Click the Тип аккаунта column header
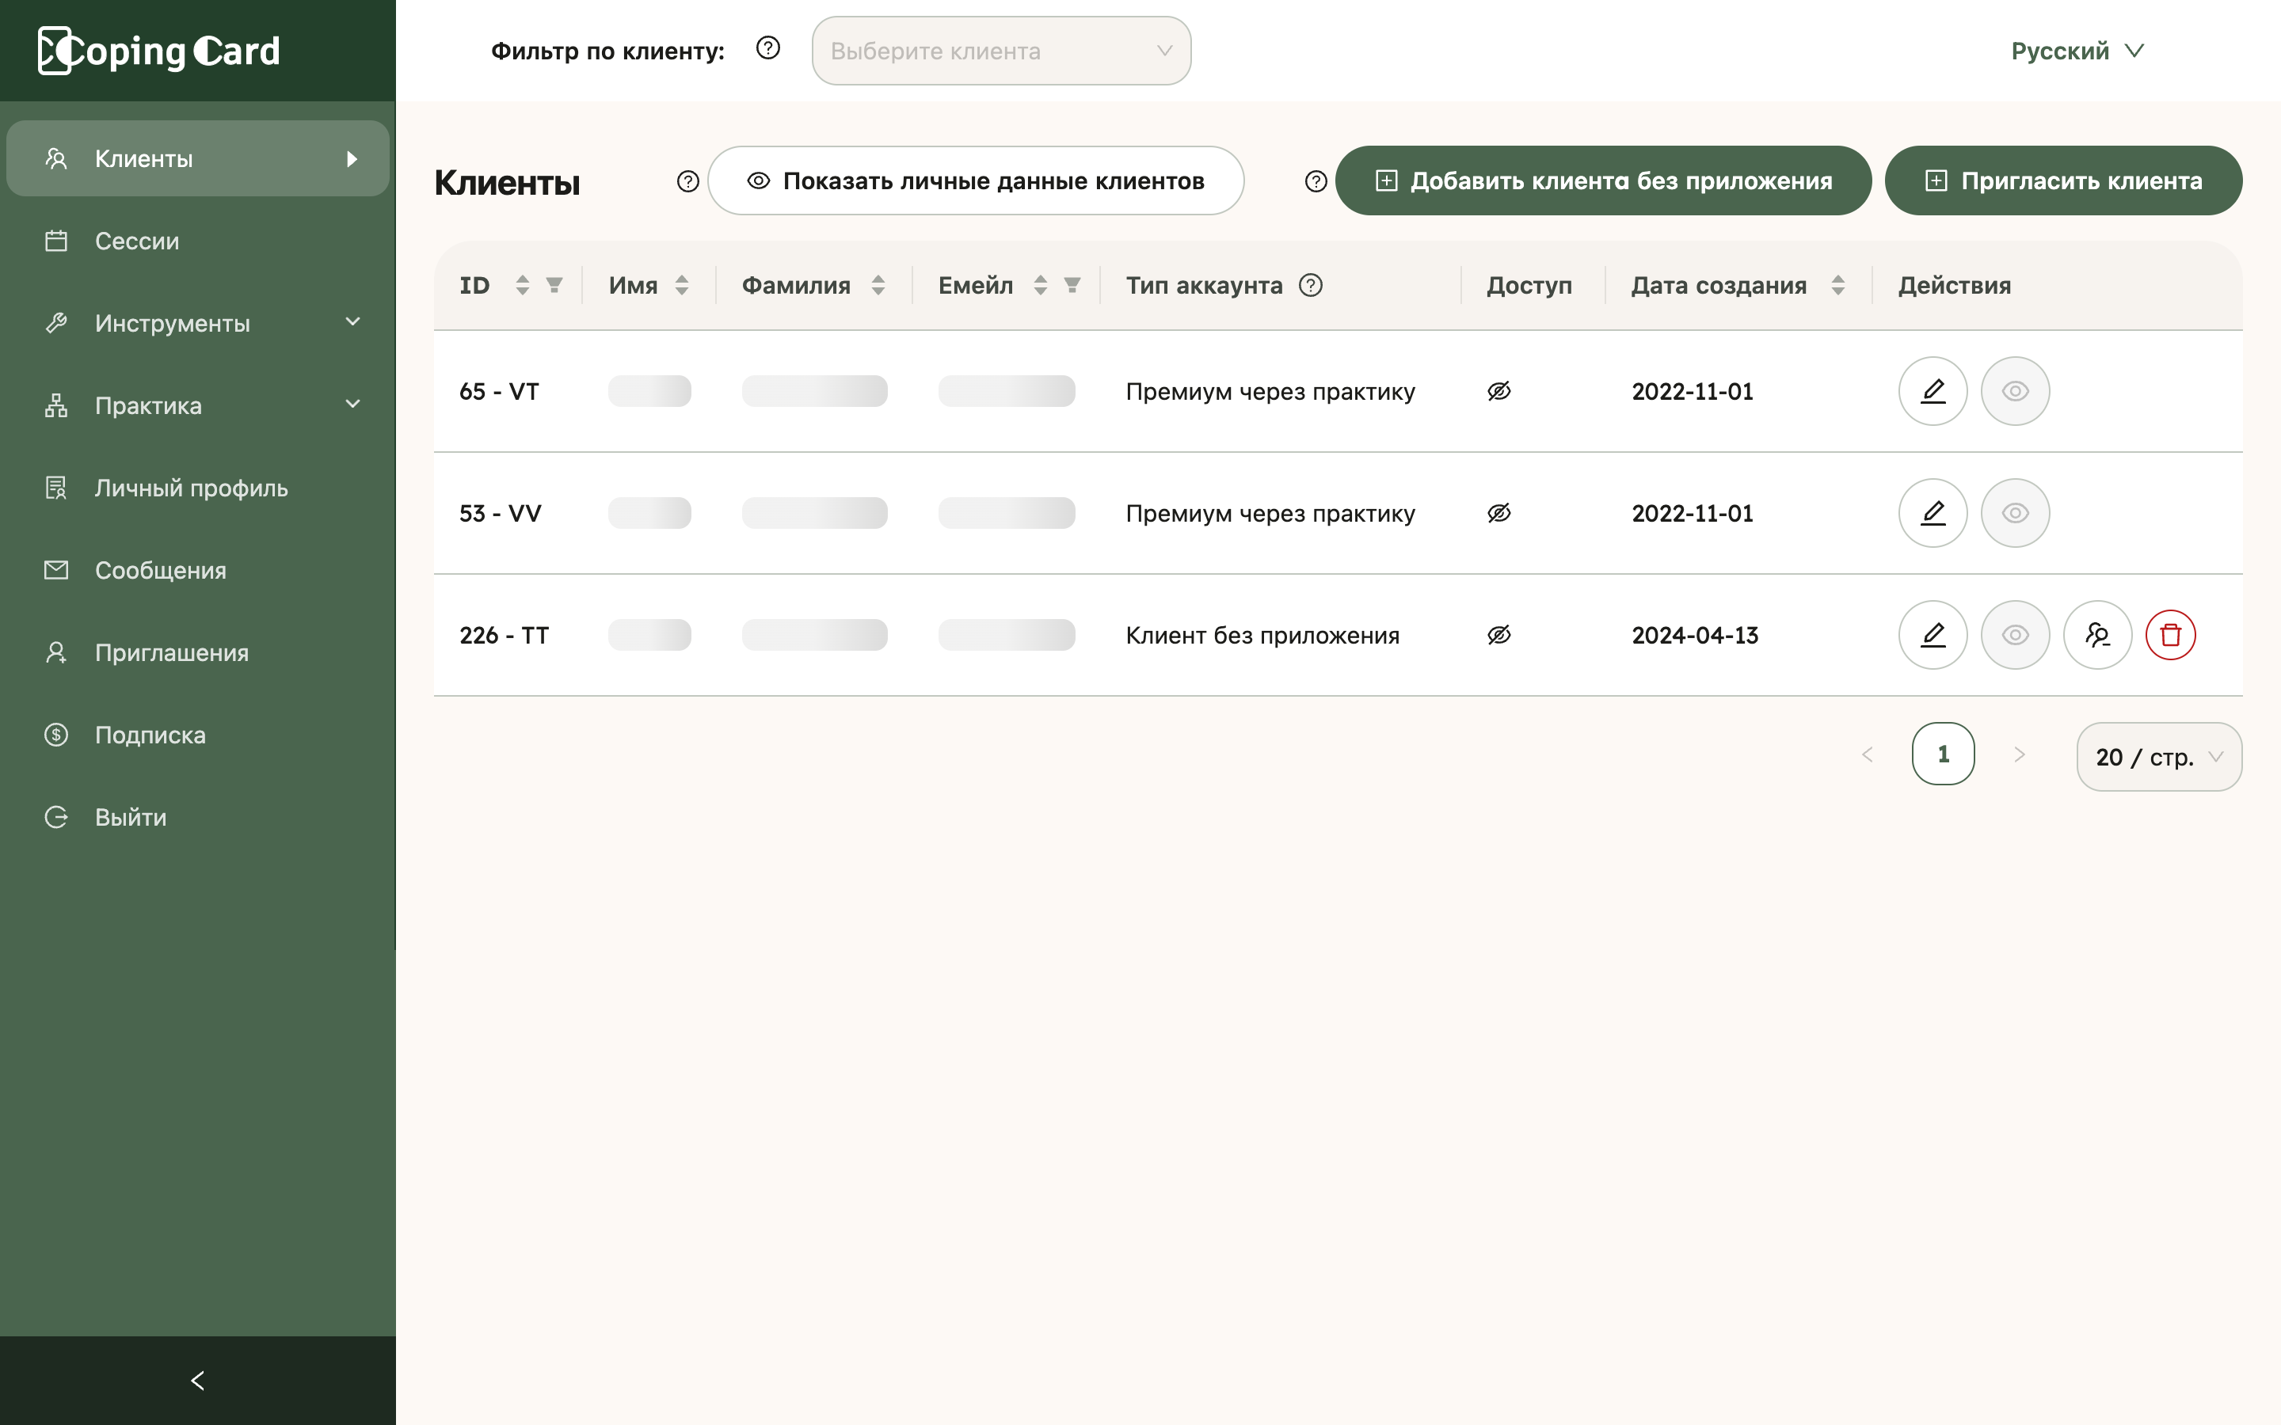 coord(1204,285)
